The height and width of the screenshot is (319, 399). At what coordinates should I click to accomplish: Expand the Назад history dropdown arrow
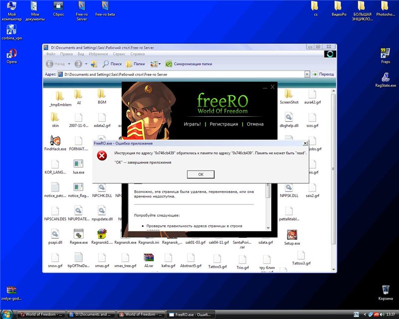click(x=69, y=64)
